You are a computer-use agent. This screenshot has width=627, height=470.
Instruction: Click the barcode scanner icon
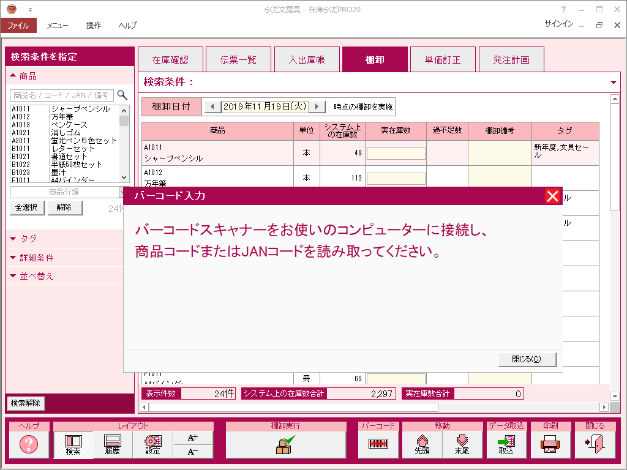point(378,444)
